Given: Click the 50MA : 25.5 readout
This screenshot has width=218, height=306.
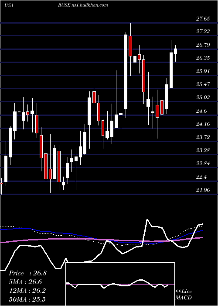Looking at the screenshot, I should pyautogui.click(x=27, y=299).
